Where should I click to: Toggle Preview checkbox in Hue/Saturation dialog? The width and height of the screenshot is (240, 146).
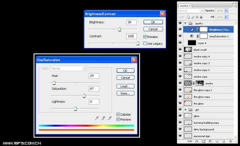point(118,119)
